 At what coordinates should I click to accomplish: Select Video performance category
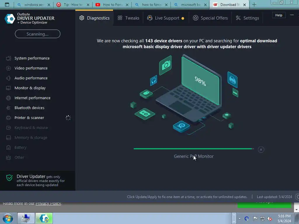pos(31,68)
